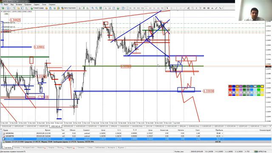Toggle the Авто-торговля button
Screen dimensions: 272x153
[68, 8]
